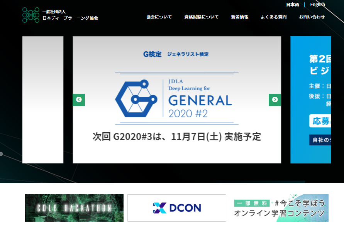This screenshot has width=344, height=229.
Task: Click 日本ディープラーニング協会 site title
Action: [70, 18]
